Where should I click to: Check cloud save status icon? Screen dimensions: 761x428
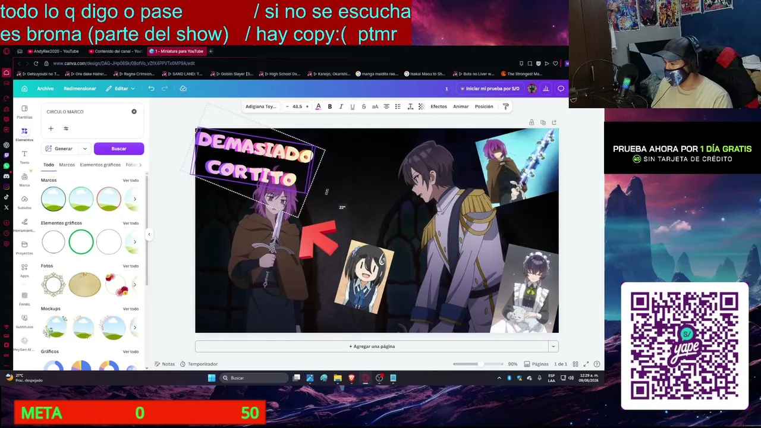(x=183, y=89)
